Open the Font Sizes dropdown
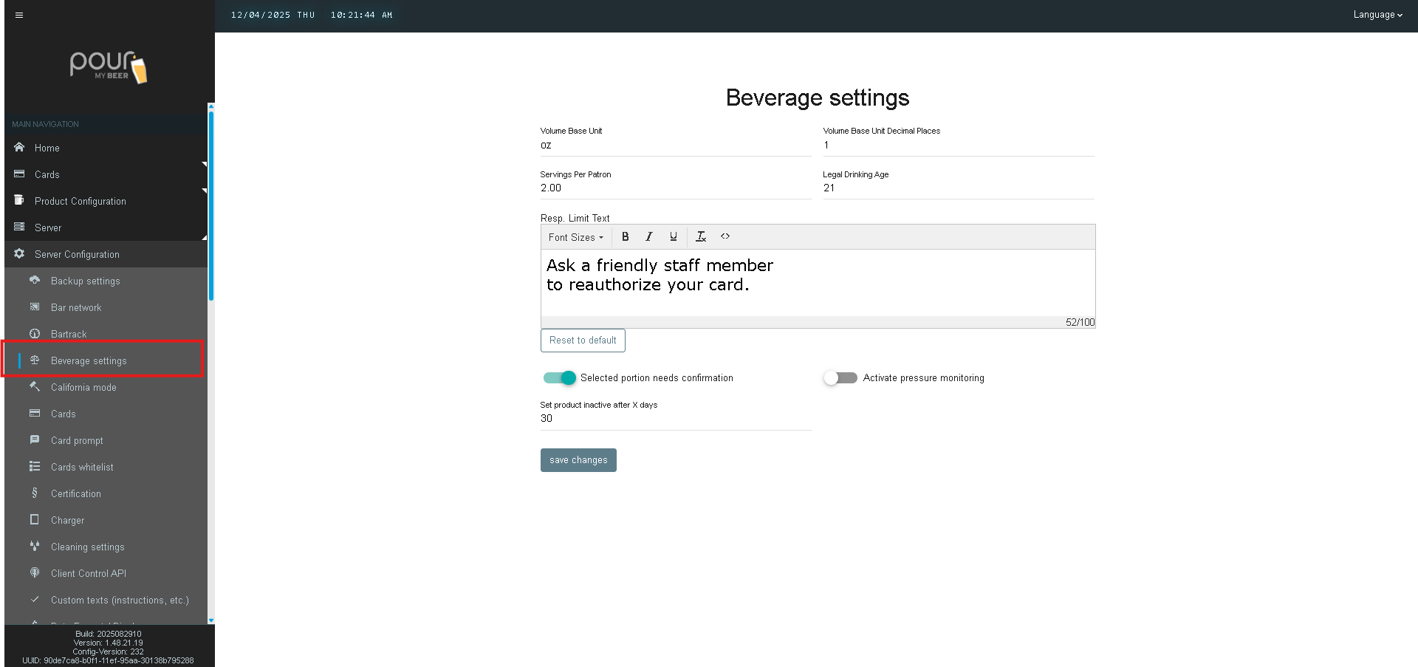The width and height of the screenshot is (1418, 667). click(575, 237)
